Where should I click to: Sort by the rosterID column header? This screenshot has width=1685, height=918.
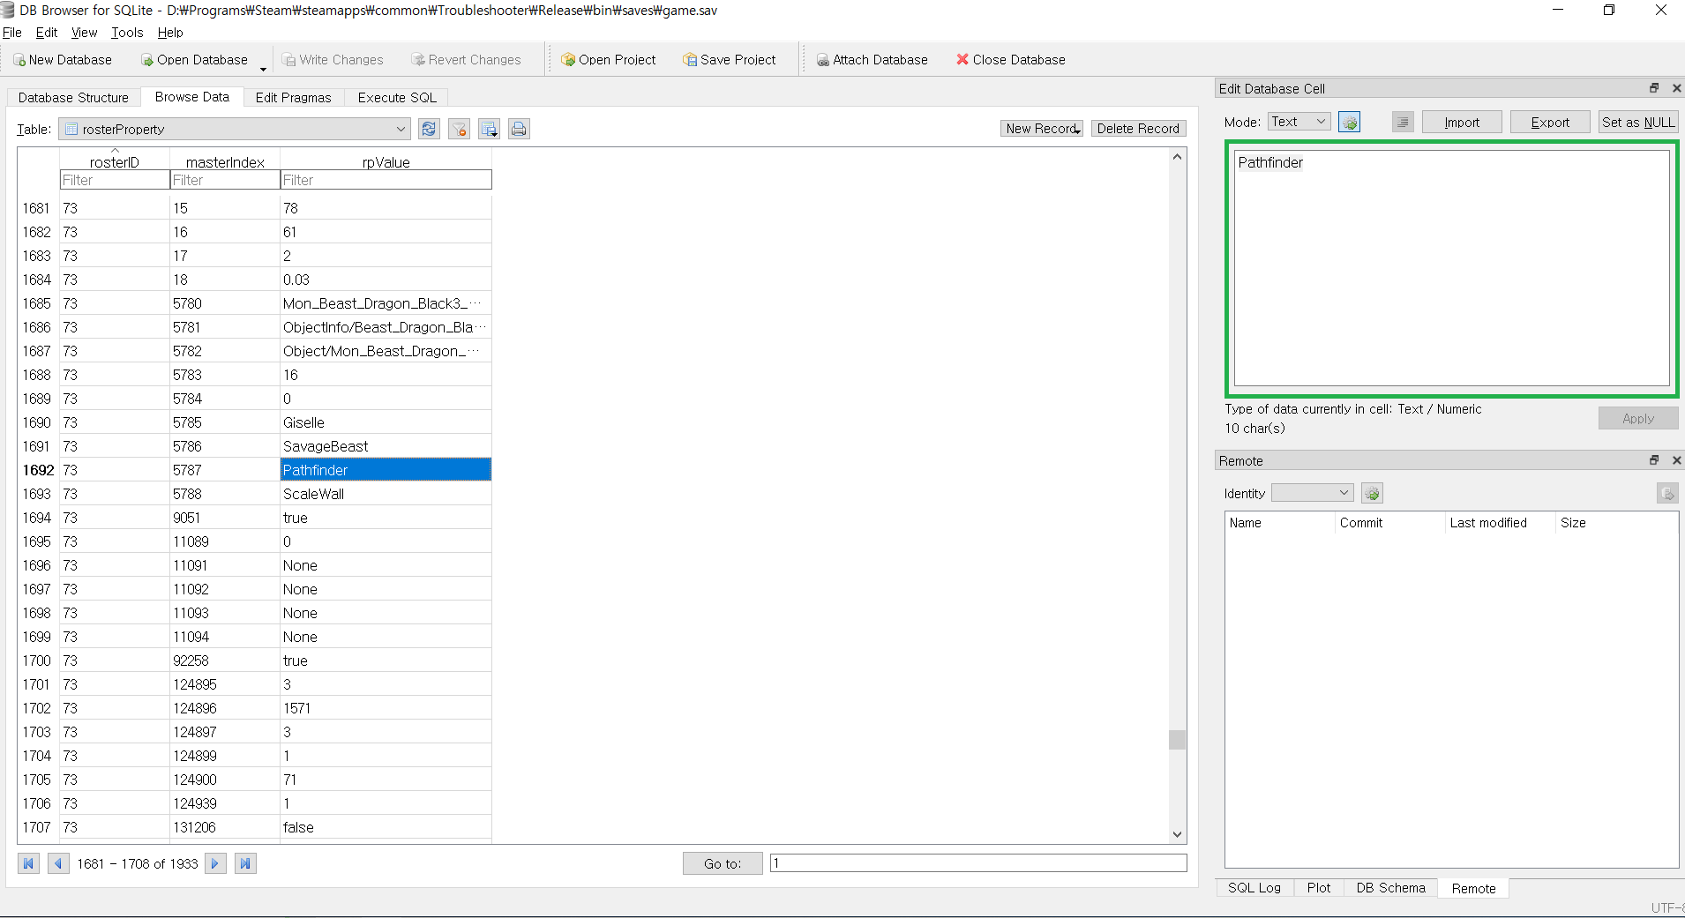click(x=115, y=162)
